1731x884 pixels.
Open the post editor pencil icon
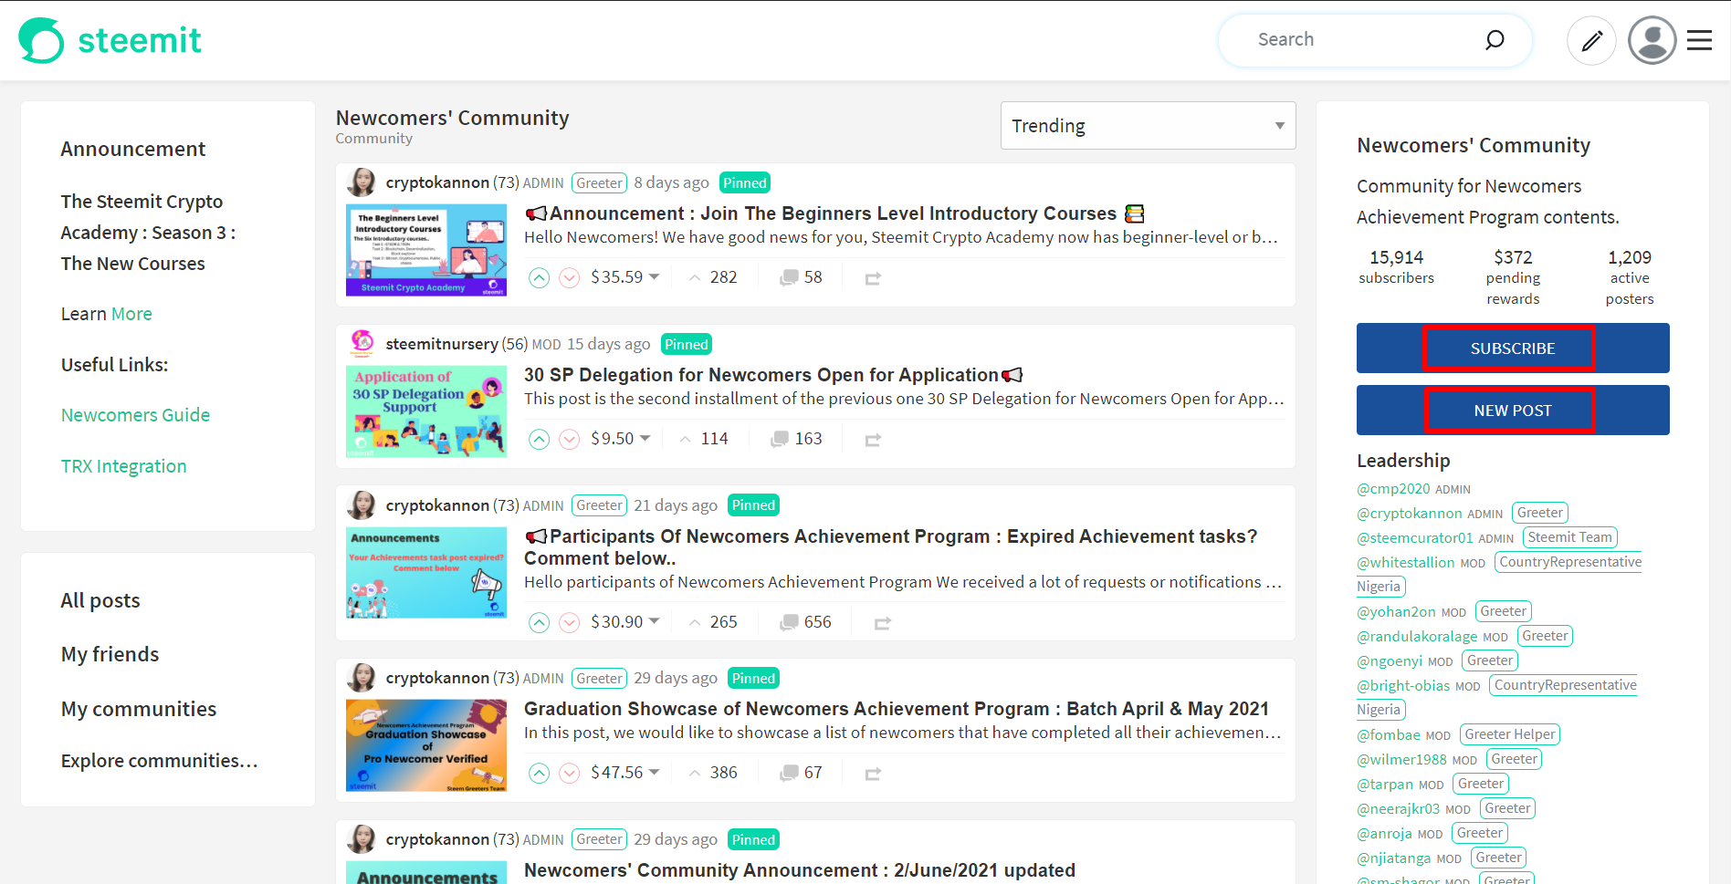point(1591,40)
